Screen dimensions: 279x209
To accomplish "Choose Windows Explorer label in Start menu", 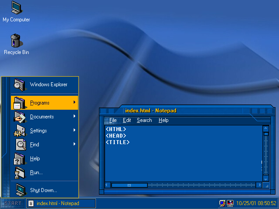I will [48, 84].
